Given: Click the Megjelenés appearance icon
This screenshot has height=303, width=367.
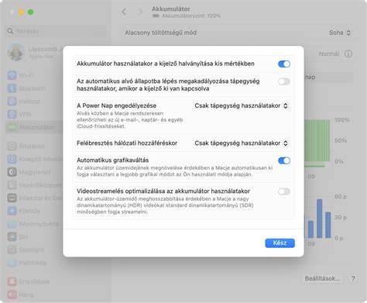Looking at the screenshot, I should point(12,172).
